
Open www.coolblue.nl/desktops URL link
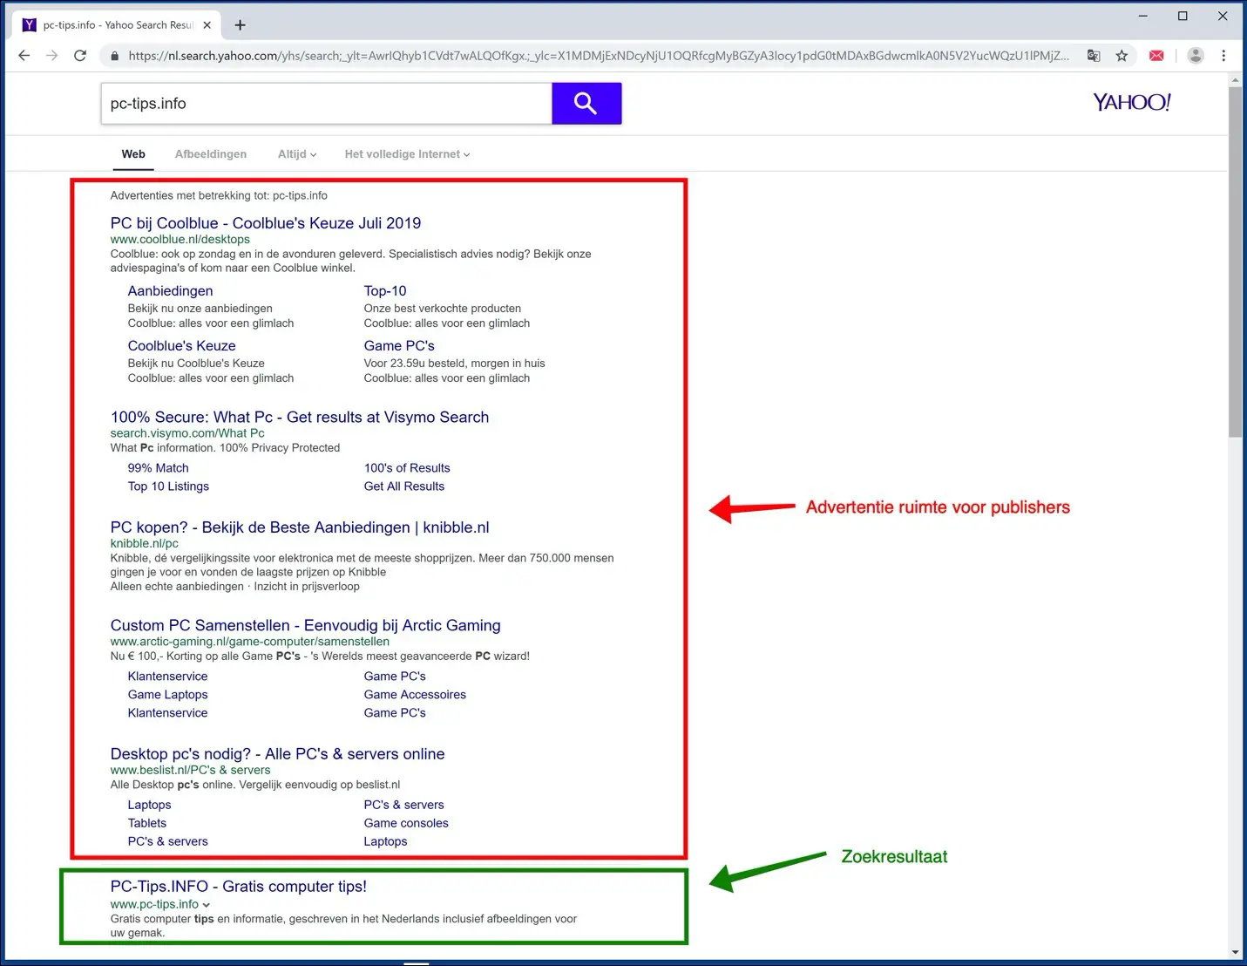pyautogui.click(x=180, y=240)
